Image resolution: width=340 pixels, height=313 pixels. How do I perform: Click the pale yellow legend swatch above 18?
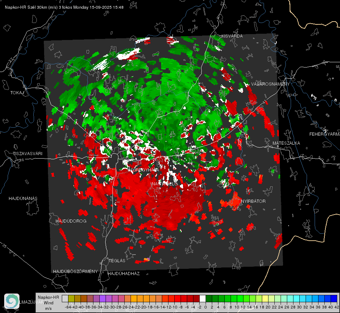[x=265, y=298]
